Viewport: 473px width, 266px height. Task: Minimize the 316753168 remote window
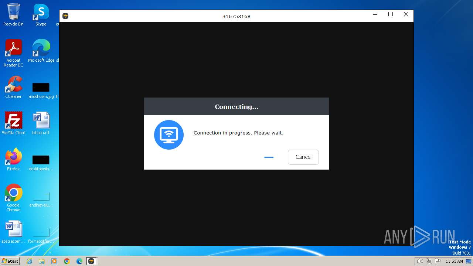coord(375,14)
